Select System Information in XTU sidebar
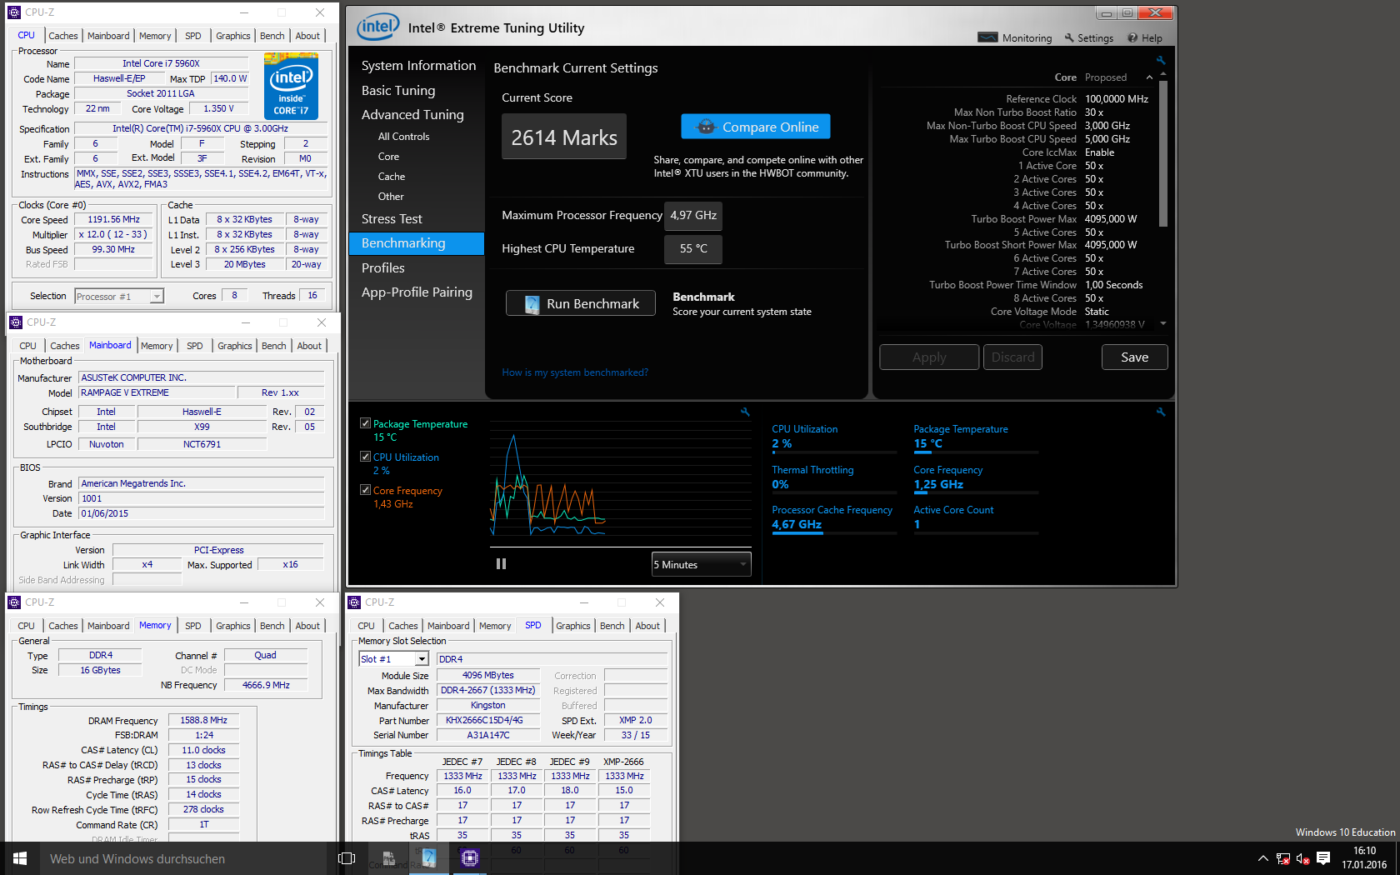The image size is (1400, 875). pyautogui.click(x=418, y=66)
